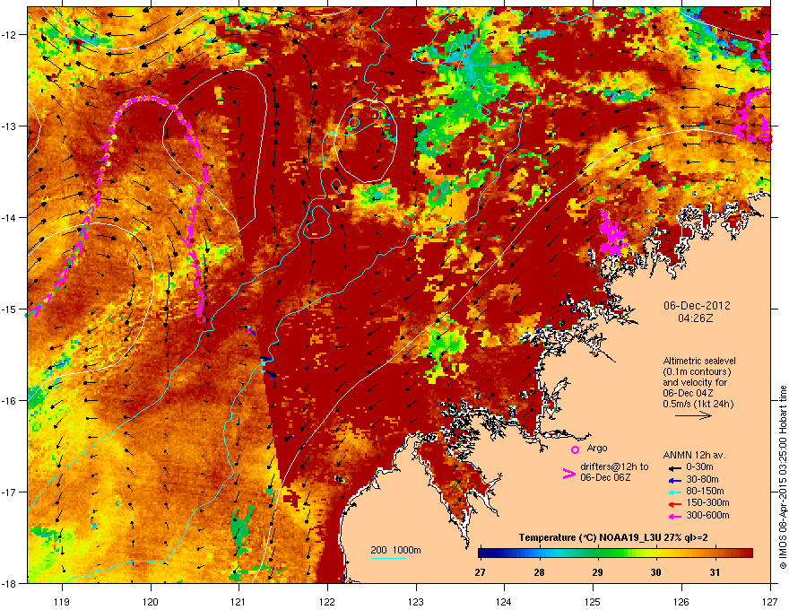Image resolution: width=789 pixels, height=610 pixels.
Task: Click the time label 04:26Z
Action: (x=696, y=318)
